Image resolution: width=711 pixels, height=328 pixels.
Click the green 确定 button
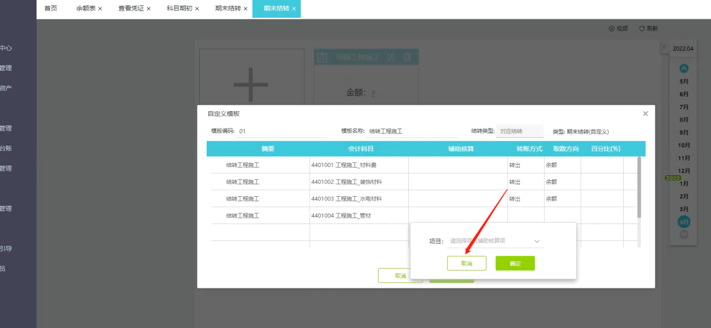pos(515,263)
